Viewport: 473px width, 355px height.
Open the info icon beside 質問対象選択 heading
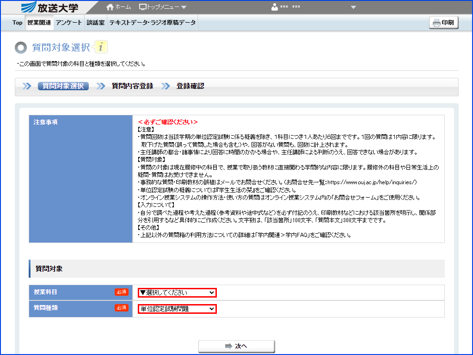point(102,47)
